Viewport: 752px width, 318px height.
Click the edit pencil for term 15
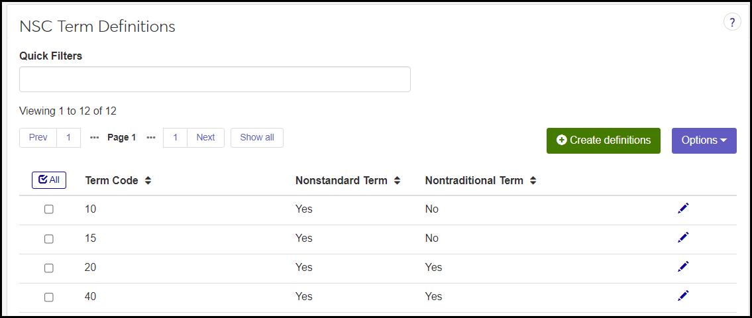(x=683, y=238)
